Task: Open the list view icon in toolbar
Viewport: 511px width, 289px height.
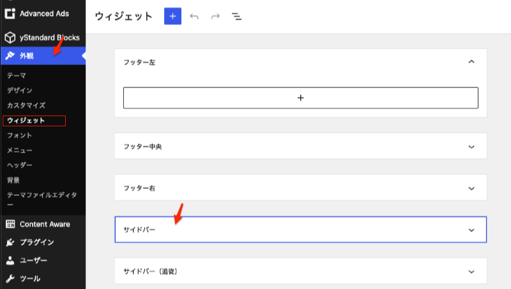Action: [236, 17]
